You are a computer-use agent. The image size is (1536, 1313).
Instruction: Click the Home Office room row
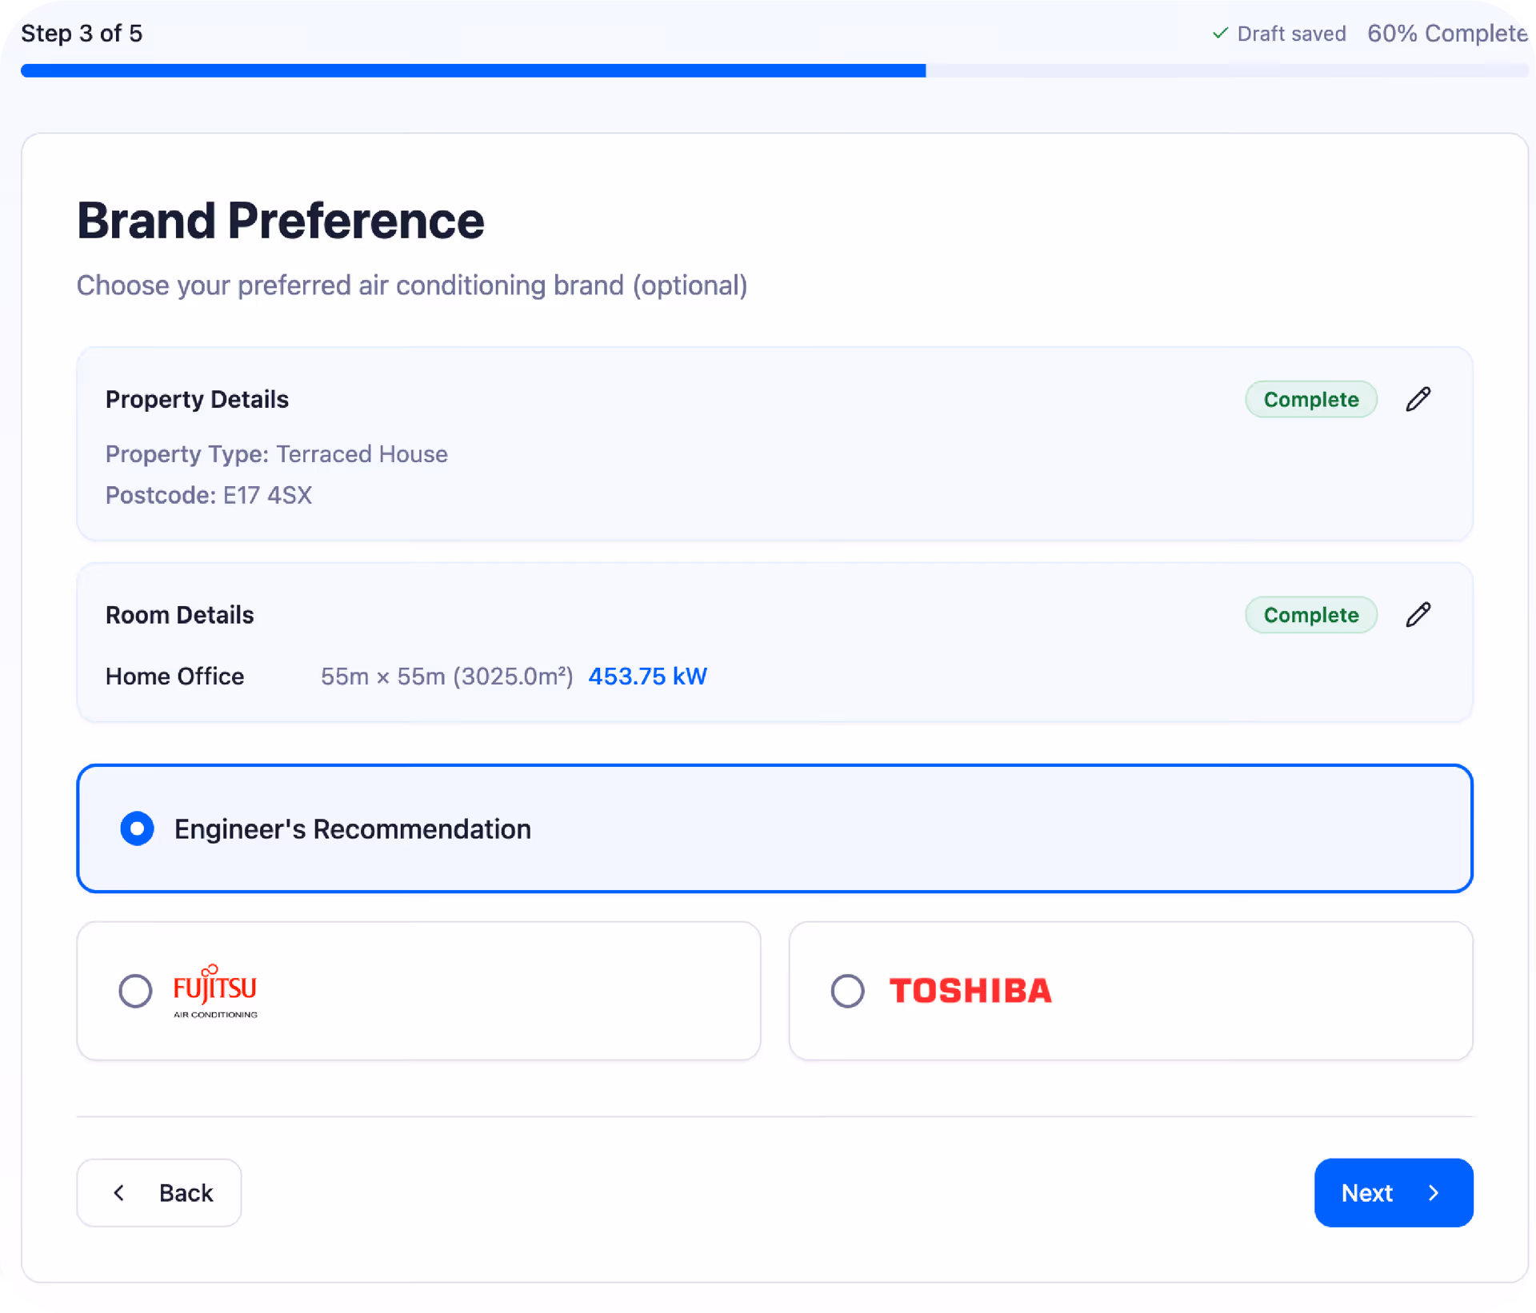[175, 676]
